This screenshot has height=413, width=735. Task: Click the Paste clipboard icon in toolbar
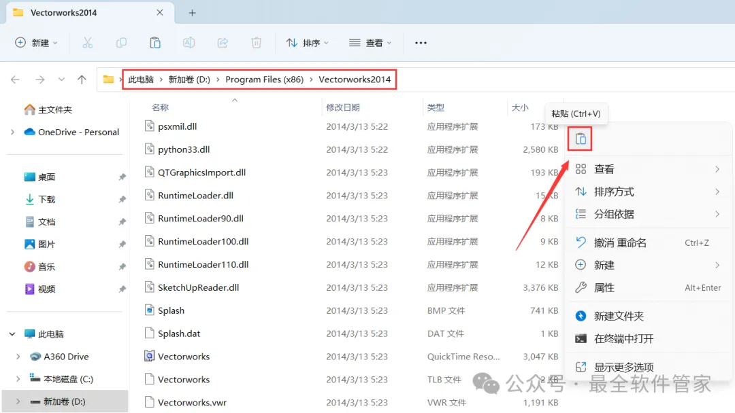(155, 43)
